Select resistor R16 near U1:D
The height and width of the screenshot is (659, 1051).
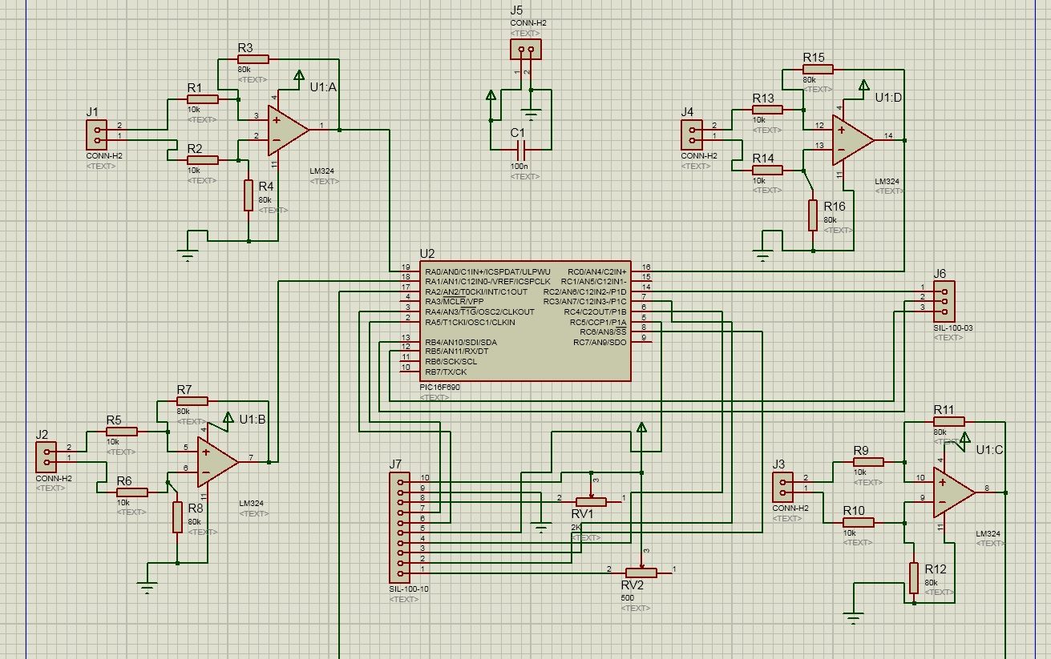(x=813, y=215)
